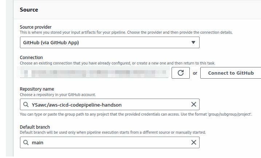Clear the repository name with X icon
This screenshot has width=261, height=158.
[x=193, y=104]
